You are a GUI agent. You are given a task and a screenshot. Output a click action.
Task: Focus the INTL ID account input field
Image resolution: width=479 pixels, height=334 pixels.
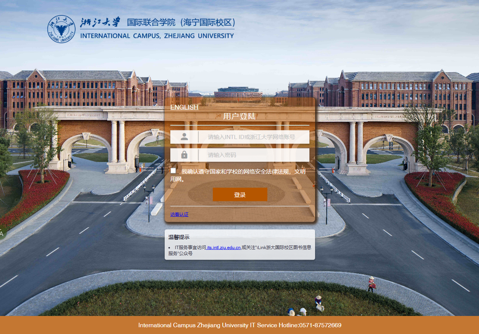(x=254, y=137)
